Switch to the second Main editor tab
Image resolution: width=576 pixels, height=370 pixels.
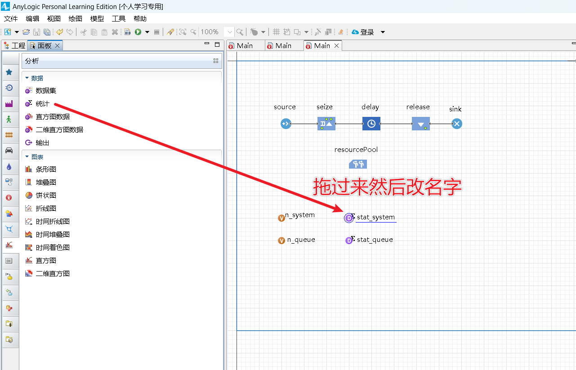[283, 45]
